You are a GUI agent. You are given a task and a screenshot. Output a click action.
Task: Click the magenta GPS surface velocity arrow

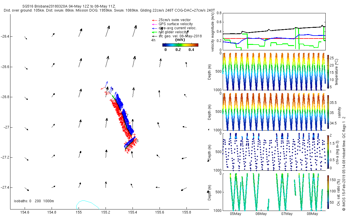155,24
